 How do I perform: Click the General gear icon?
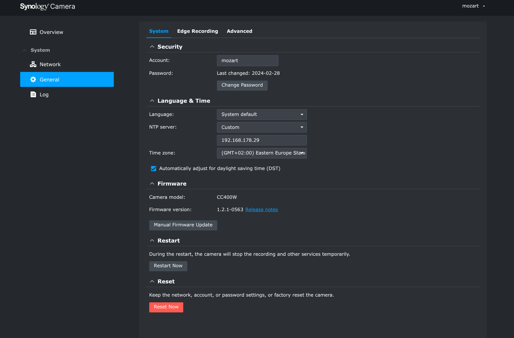tap(33, 79)
